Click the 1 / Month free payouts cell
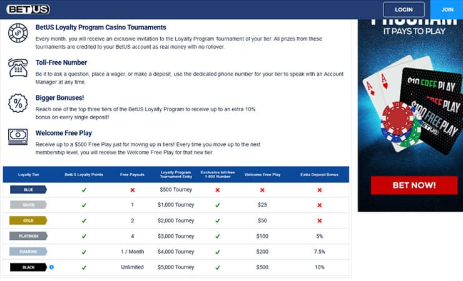 click(132, 252)
